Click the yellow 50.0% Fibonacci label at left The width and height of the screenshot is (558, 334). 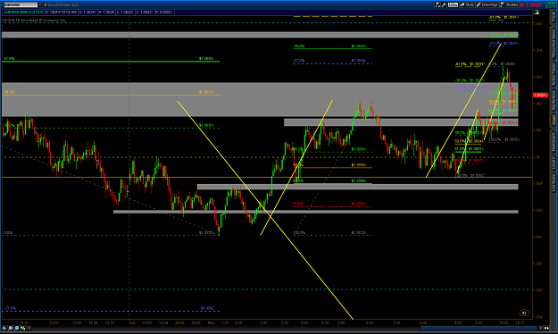[x=9, y=92]
